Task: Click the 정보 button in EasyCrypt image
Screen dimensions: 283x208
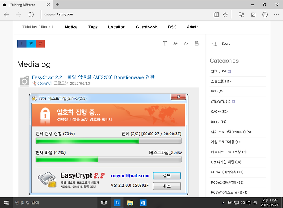Action: (x=167, y=175)
